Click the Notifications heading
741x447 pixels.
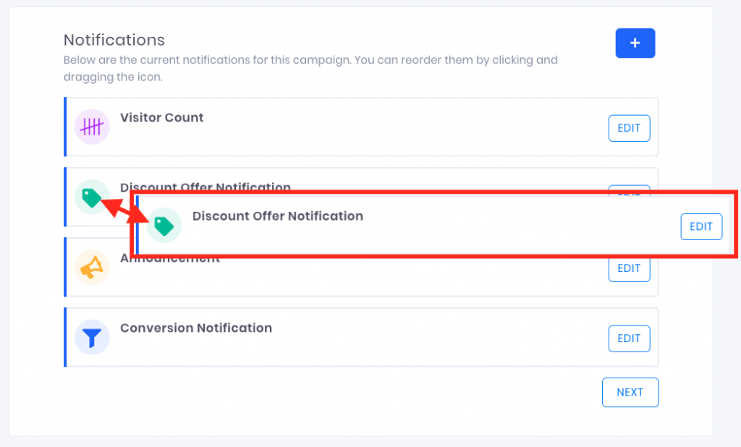pyautogui.click(x=114, y=40)
